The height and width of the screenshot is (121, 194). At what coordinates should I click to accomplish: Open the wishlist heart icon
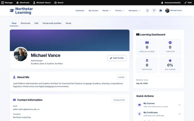pyautogui.click(x=154, y=10)
